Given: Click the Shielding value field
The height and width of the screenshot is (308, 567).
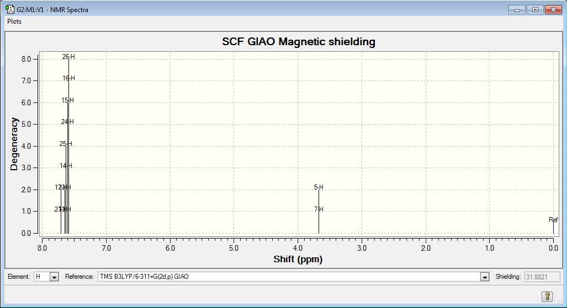Looking at the screenshot, I should (x=542, y=277).
